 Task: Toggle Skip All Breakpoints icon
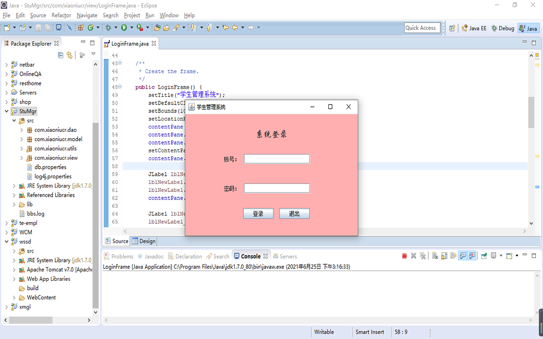pyautogui.click(x=69, y=27)
